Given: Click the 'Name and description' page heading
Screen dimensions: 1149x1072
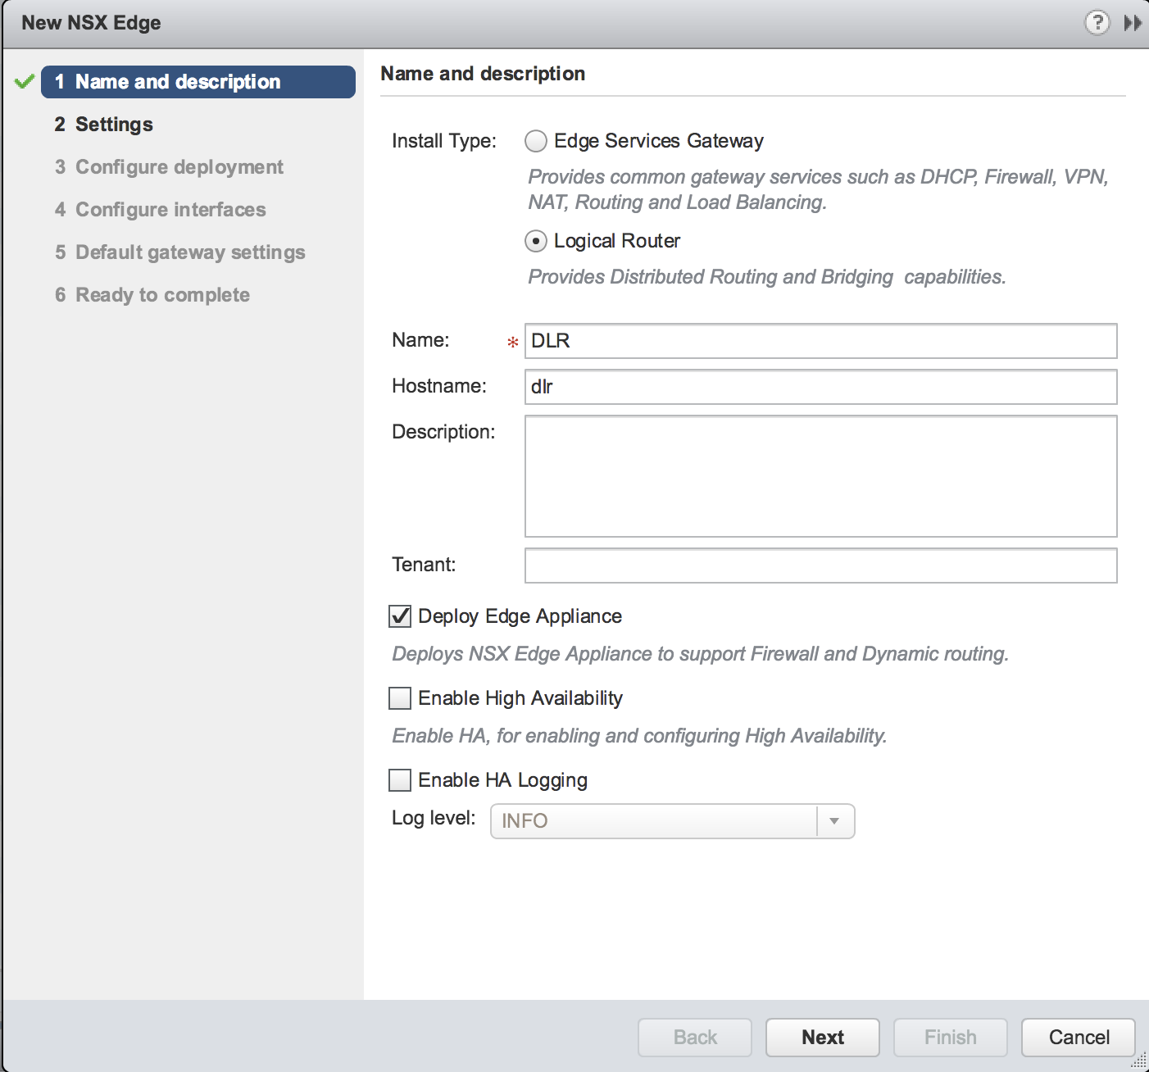Looking at the screenshot, I should pyautogui.click(x=483, y=74).
